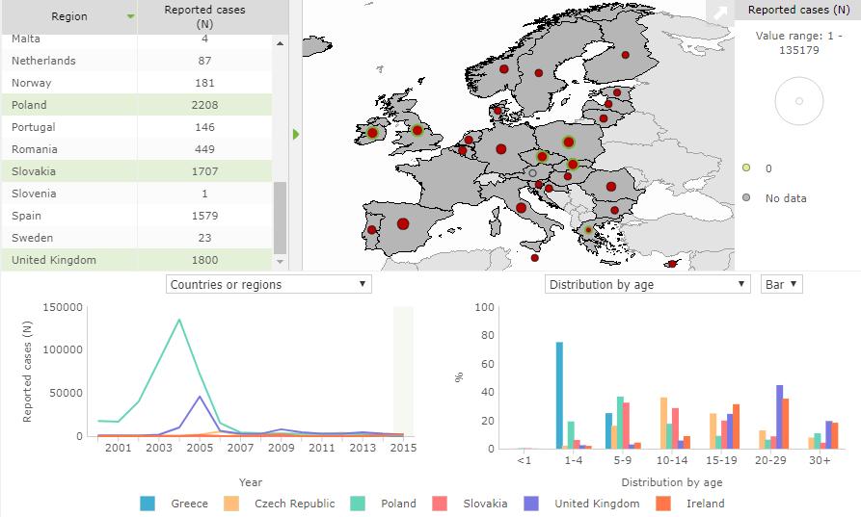Select the Portugal table row
Viewport: 861px width, 517px height.
[137, 127]
